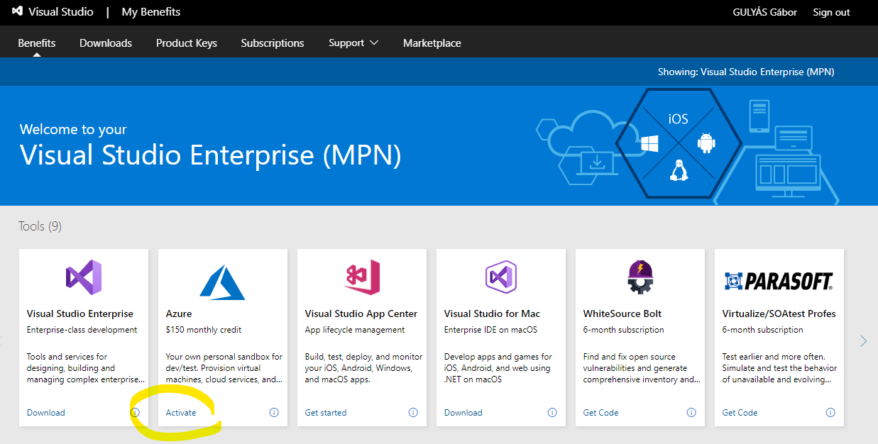Go to the Downloads tab
This screenshot has width=878, height=444.
click(106, 43)
